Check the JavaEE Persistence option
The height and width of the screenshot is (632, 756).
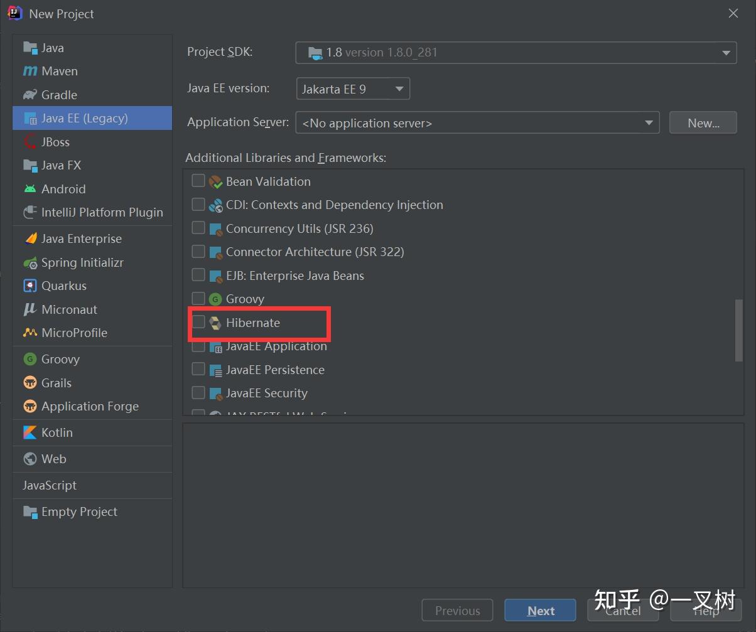tap(199, 369)
